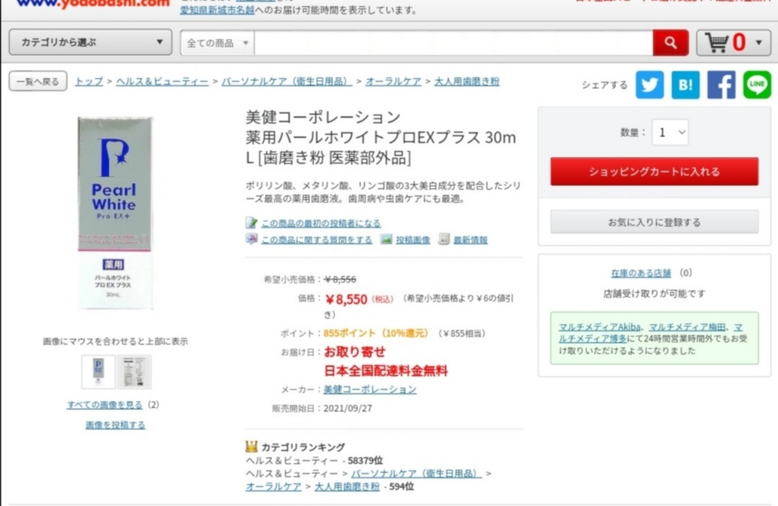Image resolution: width=778 pixels, height=506 pixels.
Task: Click the ¥8,550 price text
Action: (x=346, y=299)
